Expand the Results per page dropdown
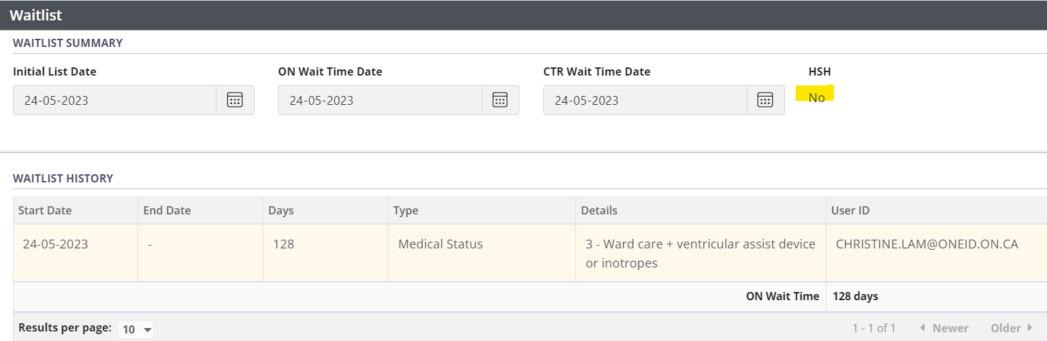Image resolution: width=1047 pixels, height=341 pixels. coord(136,329)
